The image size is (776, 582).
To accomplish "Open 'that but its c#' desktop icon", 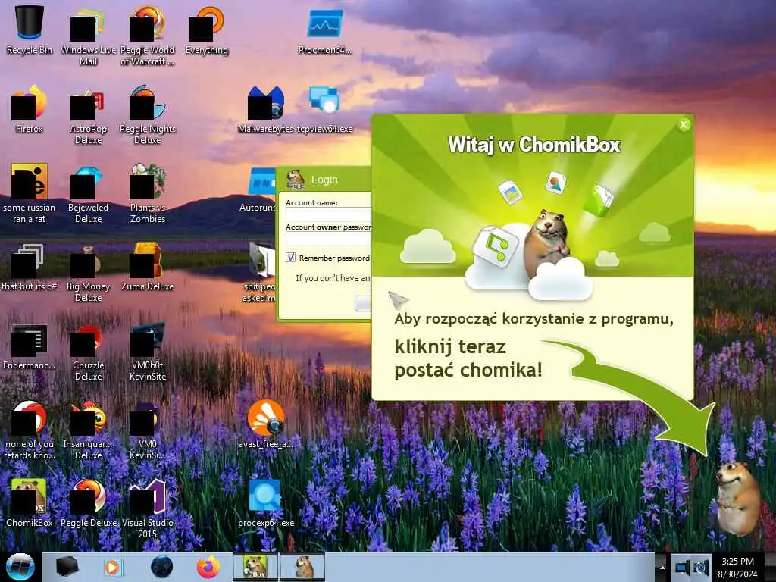I will click(30, 266).
